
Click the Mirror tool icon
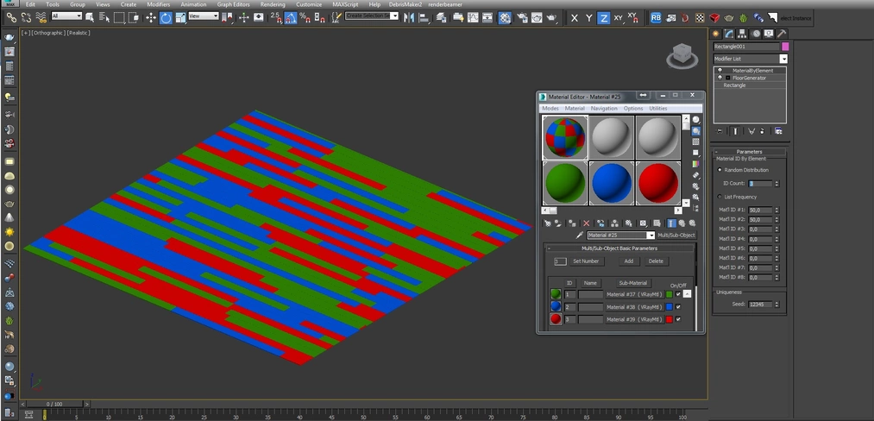(x=409, y=18)
